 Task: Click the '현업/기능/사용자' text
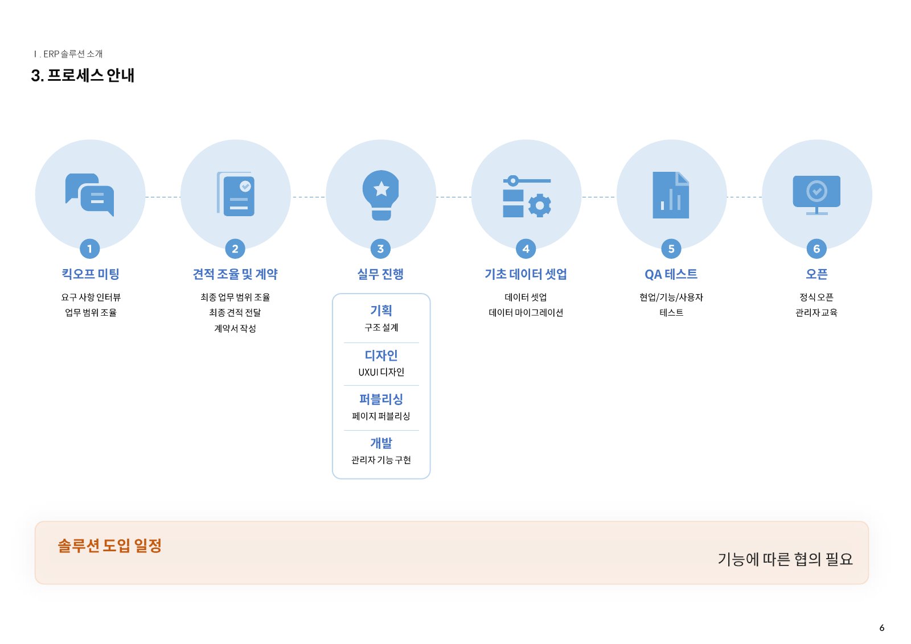point(671,297)
